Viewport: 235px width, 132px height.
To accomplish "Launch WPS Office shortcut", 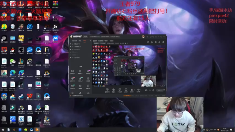I will tap(30, 97).
